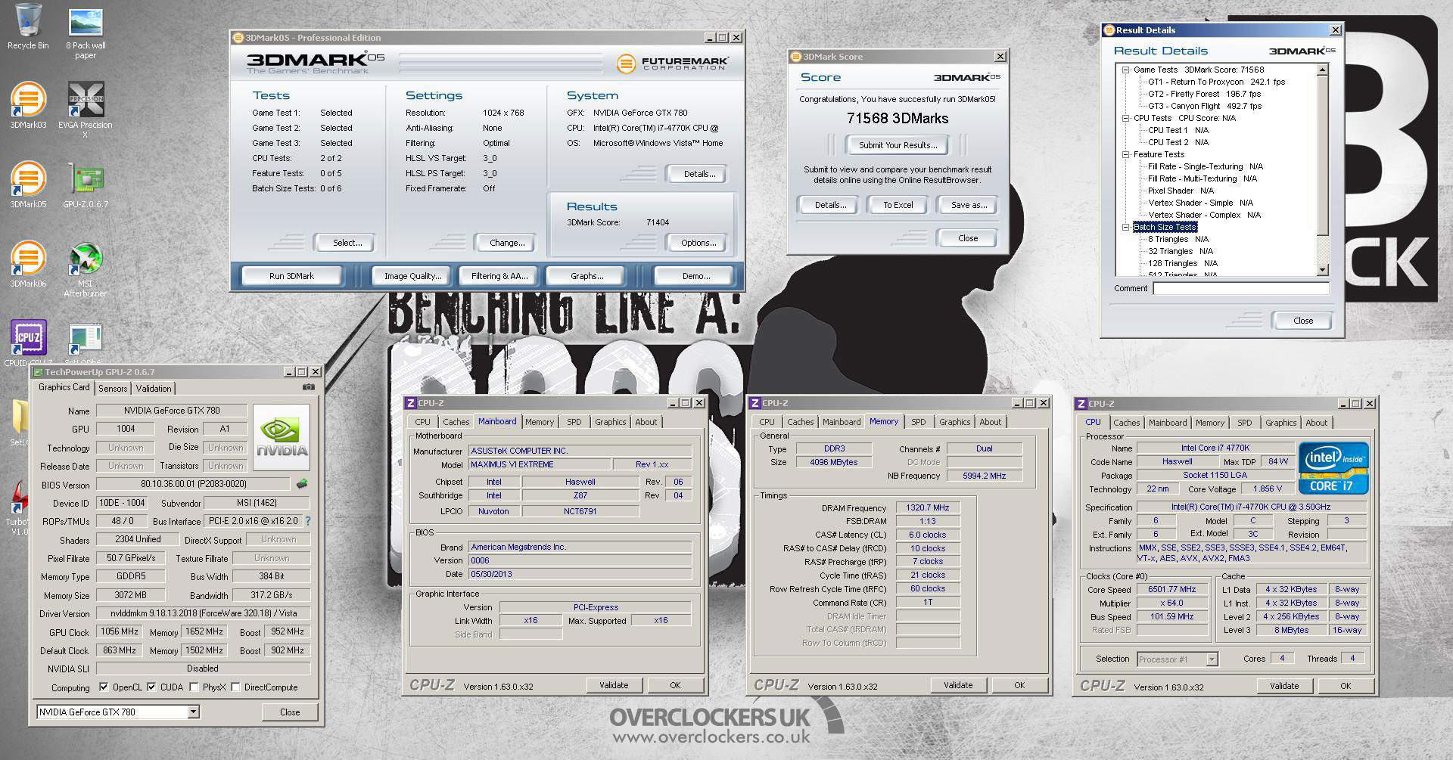The image size is (1453, 760).
Task: Click the To Excel button
Action: coord(898,205)
